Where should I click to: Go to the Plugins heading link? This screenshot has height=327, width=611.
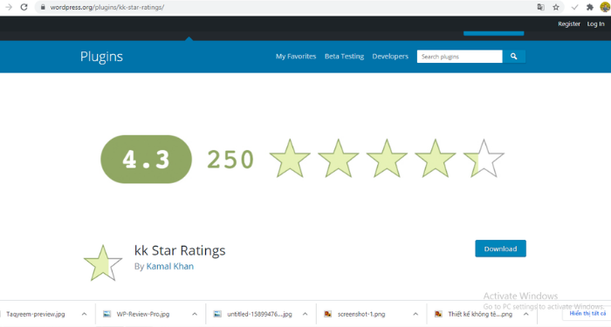[101, 57]
